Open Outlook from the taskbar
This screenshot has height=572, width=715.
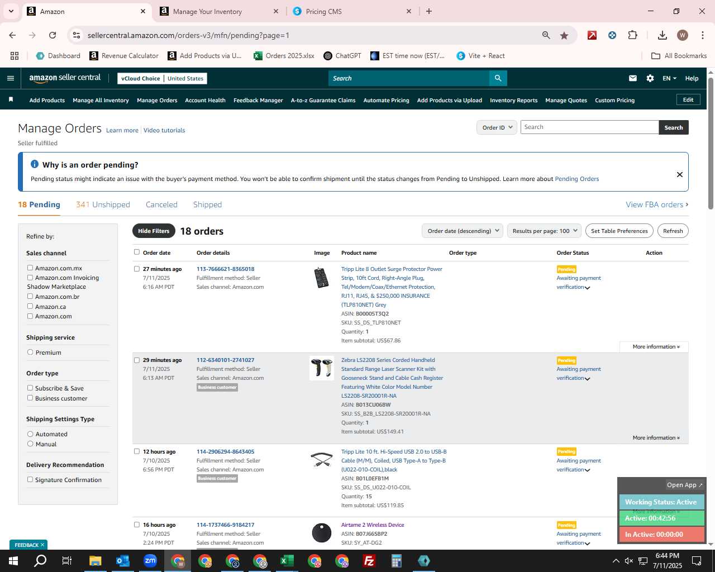123,561
